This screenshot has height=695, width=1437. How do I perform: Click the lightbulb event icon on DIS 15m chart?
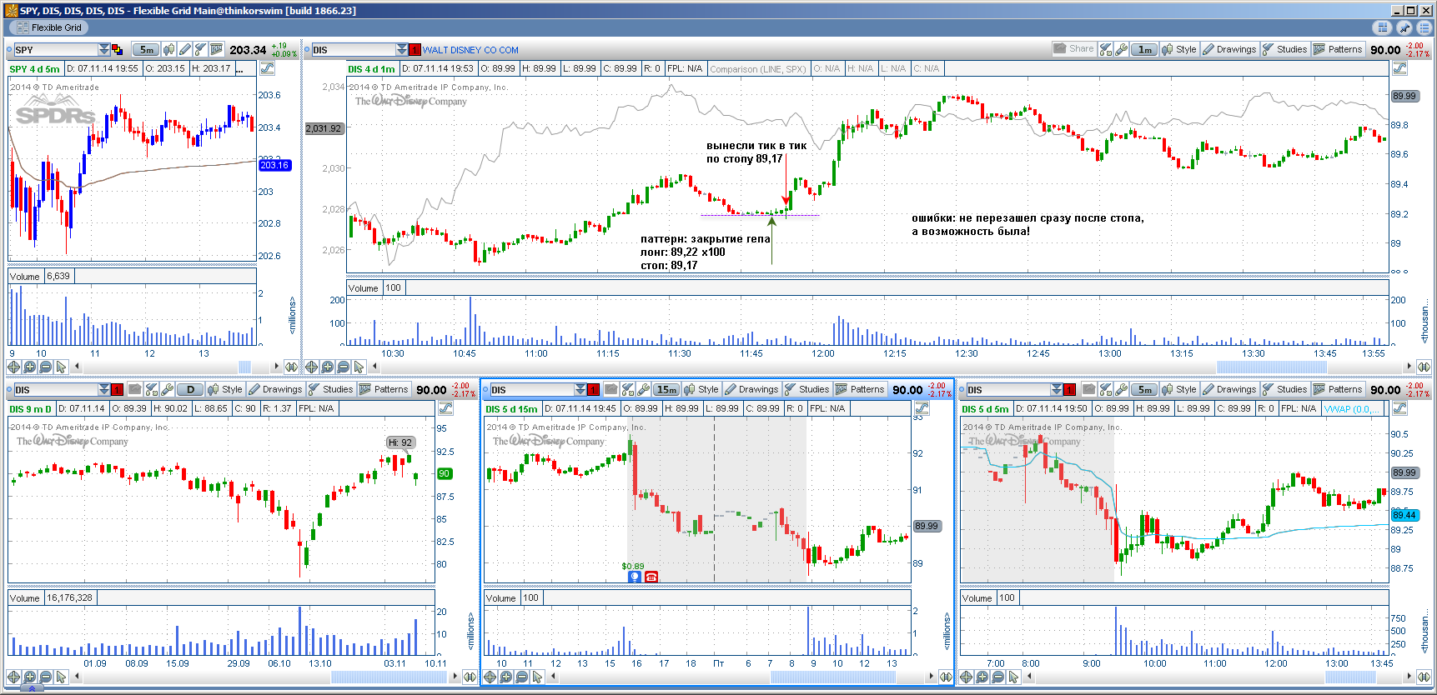coord(635,577)
